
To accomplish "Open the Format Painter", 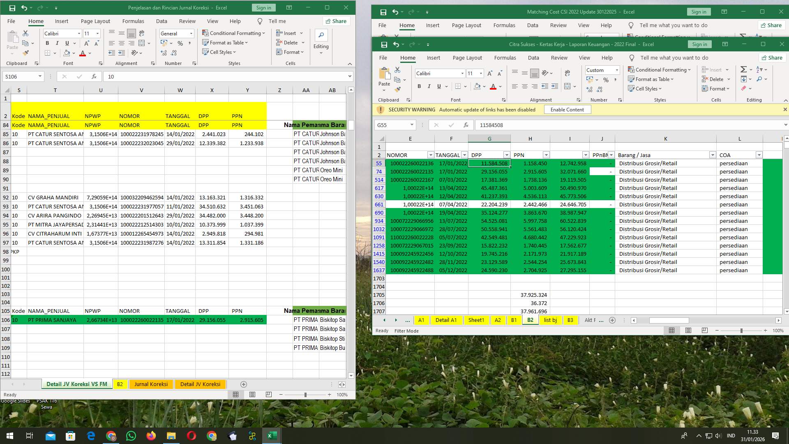I will [398, 89].
